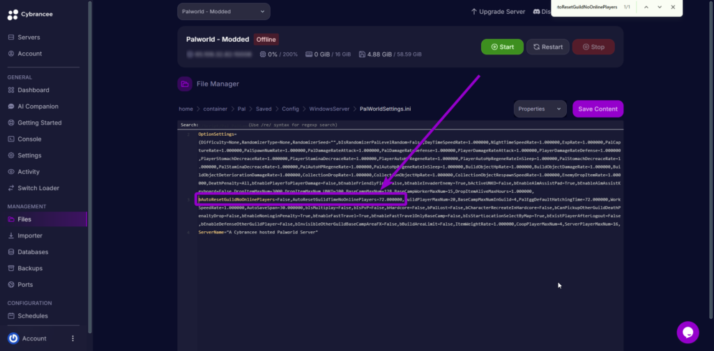Image resolution: width=714 pixels, height=351 pixels.
Task: Open the live chat bubble
Action: click(688, 332)
